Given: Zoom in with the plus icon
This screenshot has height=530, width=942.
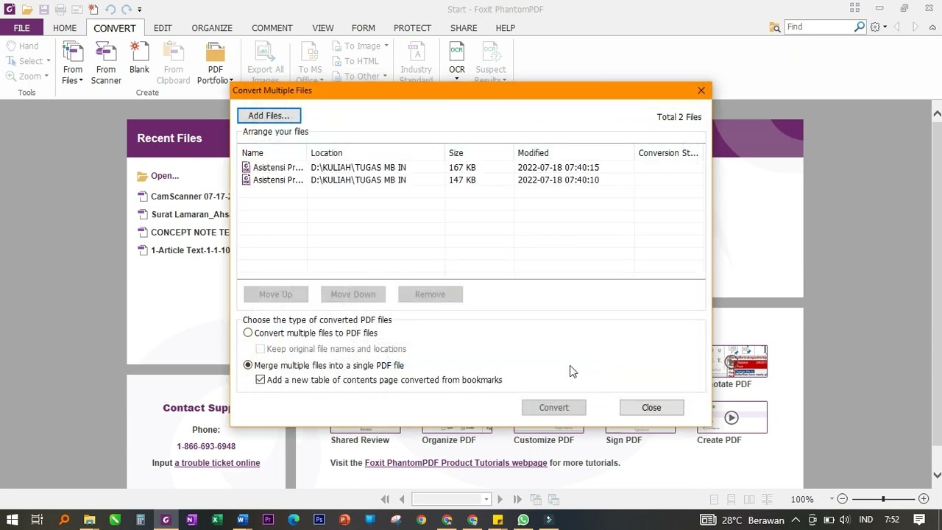Looking at the screenshot, I should pyautogui.click(x=924, y=499).
